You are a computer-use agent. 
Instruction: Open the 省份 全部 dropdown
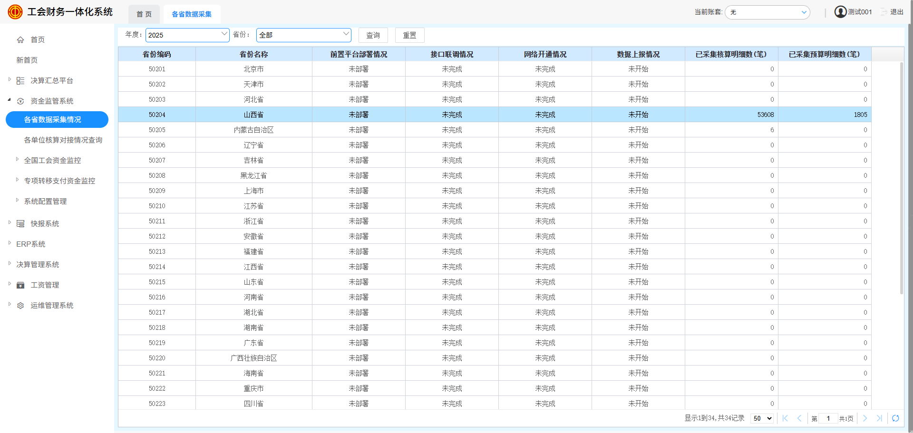click(304, 35)
